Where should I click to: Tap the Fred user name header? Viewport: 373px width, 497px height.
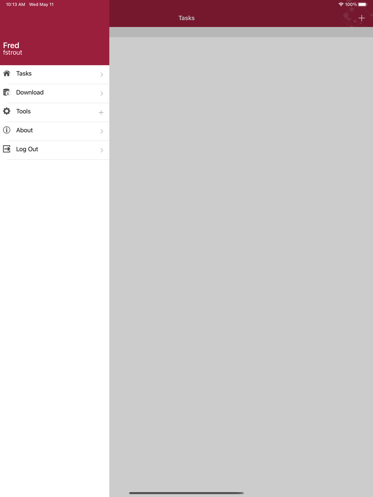11,45
